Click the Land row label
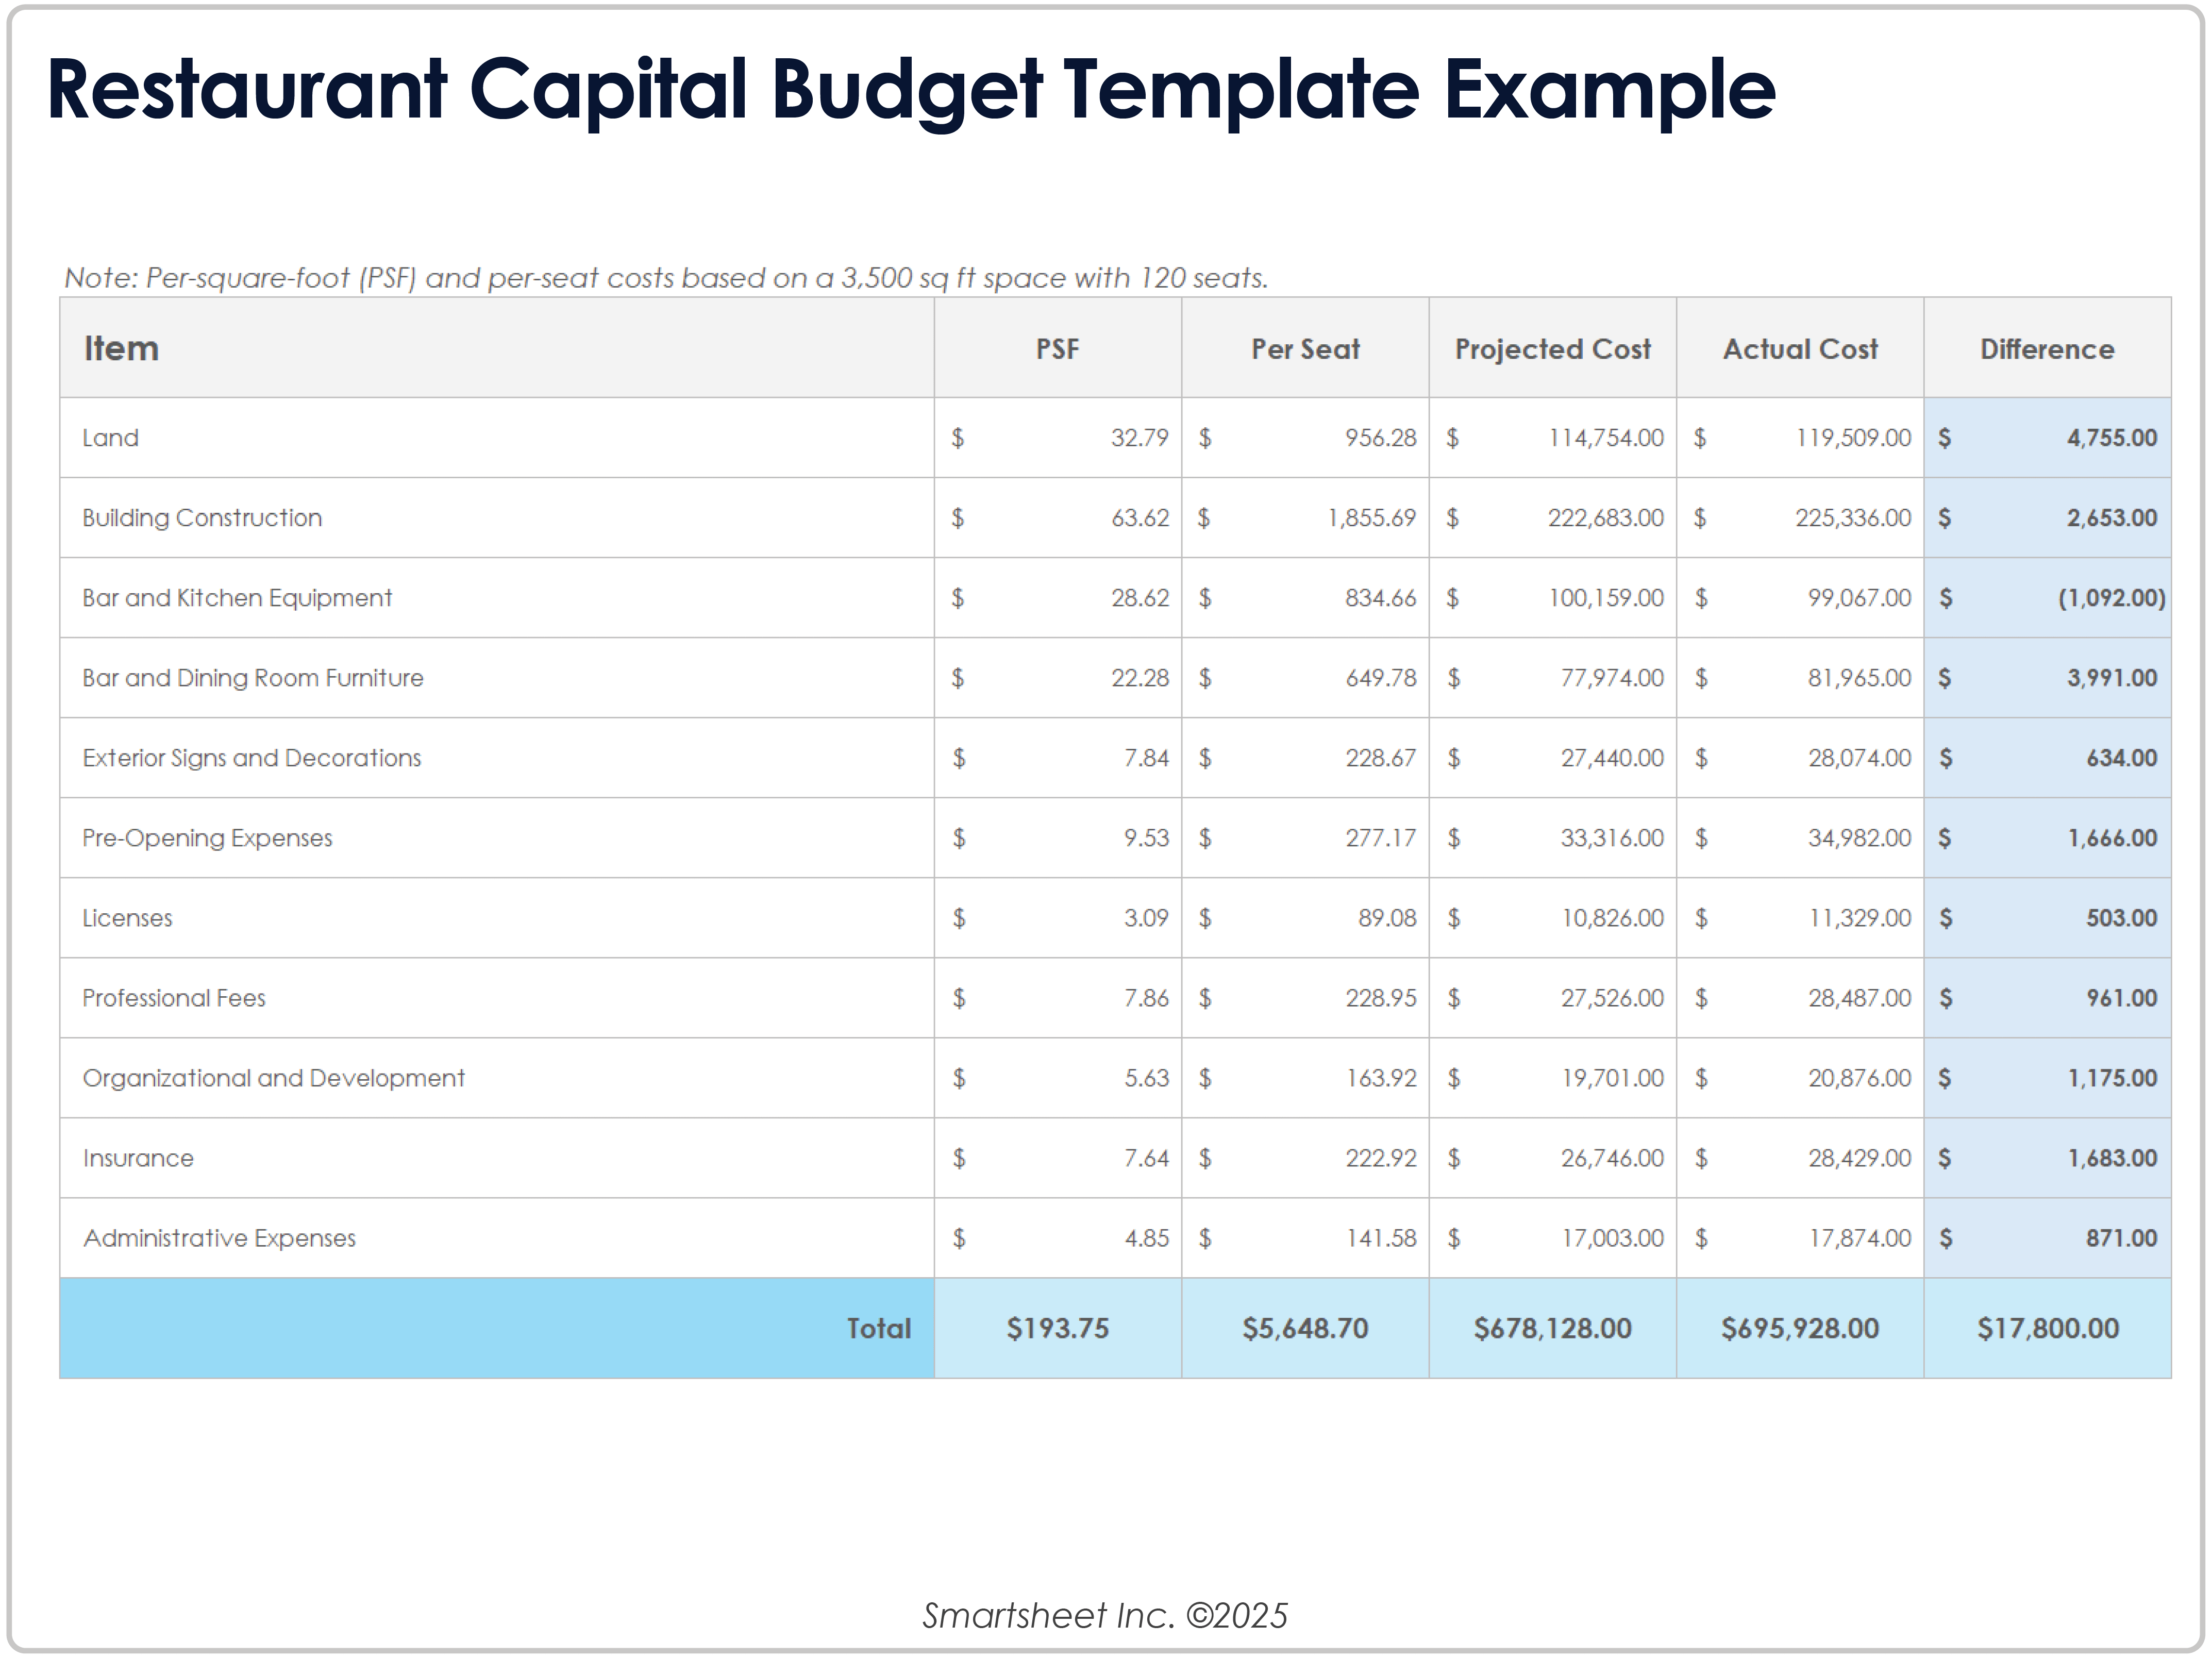 [111, 438]
